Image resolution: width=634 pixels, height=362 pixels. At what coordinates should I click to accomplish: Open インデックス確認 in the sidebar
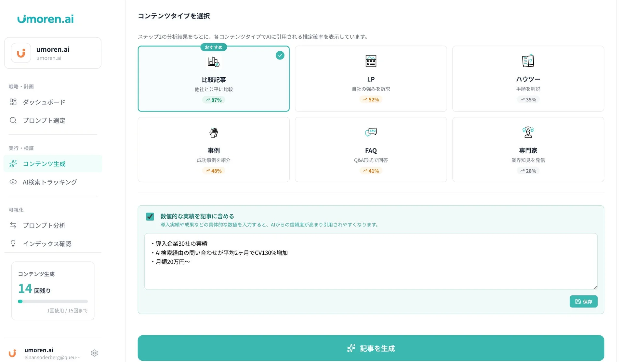47,244
